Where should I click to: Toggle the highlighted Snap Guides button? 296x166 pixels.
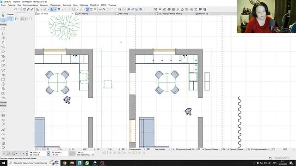click(x=52, y=9)
